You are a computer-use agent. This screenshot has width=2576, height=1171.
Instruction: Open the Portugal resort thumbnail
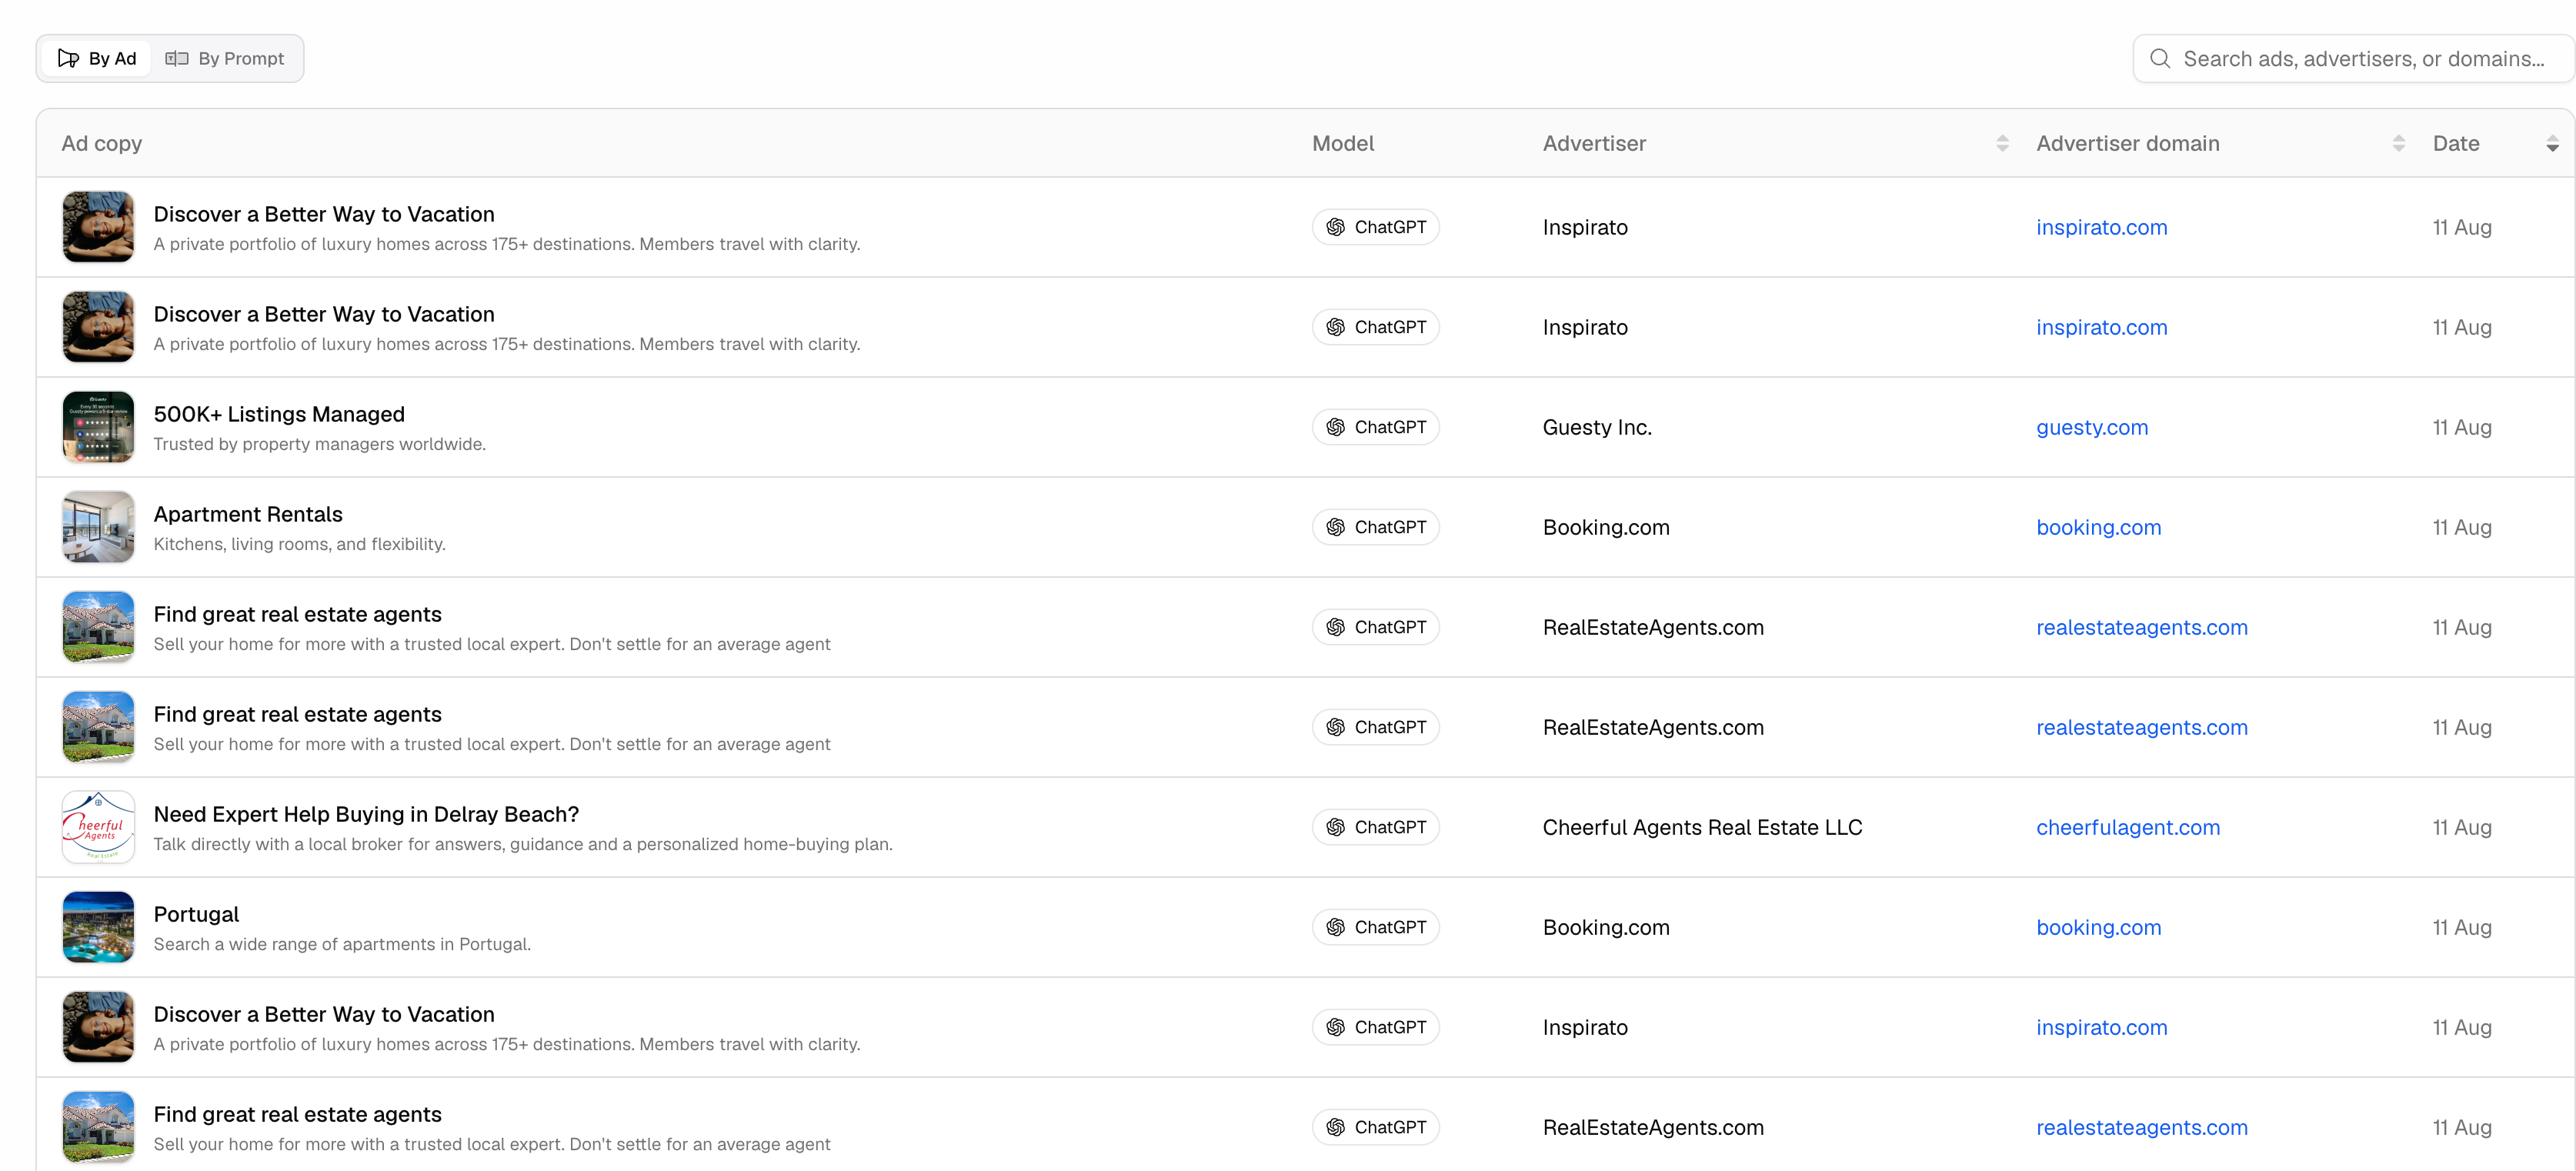[98, 927]
